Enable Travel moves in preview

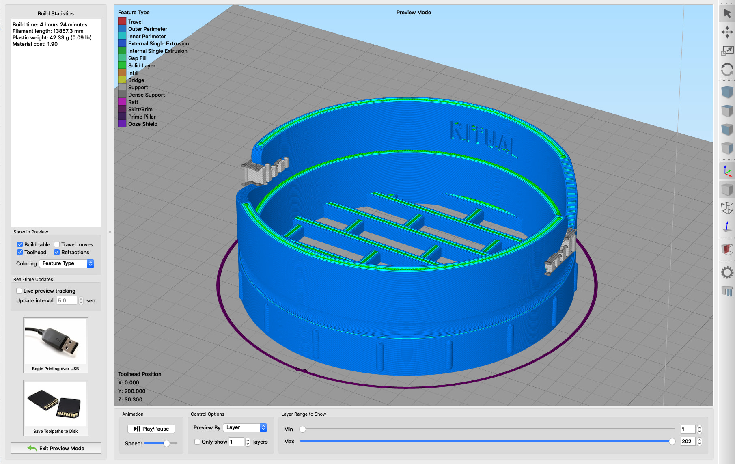57,244
